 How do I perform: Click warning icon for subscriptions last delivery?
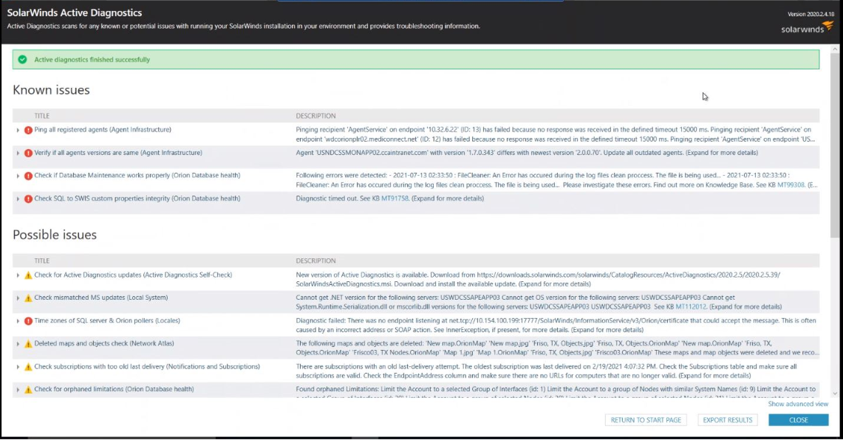pos(29,367)
